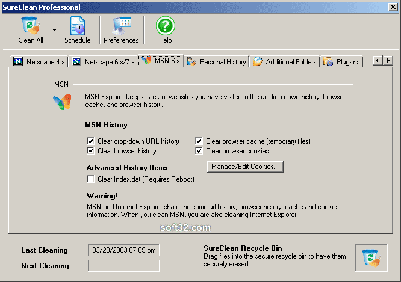401x282 pixels.
Task: Uncheck Clear browser cookies
Action: point(199,151)
